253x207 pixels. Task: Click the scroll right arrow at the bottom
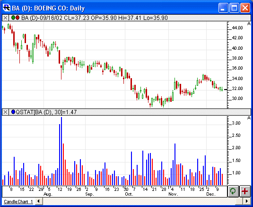click(x=247, y=201)
